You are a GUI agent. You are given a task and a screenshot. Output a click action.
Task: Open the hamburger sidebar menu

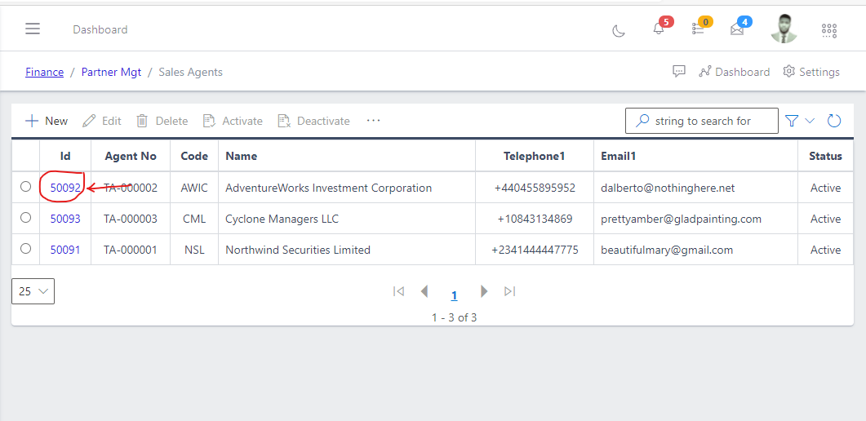pyautogui.click(x=33, y=29)
